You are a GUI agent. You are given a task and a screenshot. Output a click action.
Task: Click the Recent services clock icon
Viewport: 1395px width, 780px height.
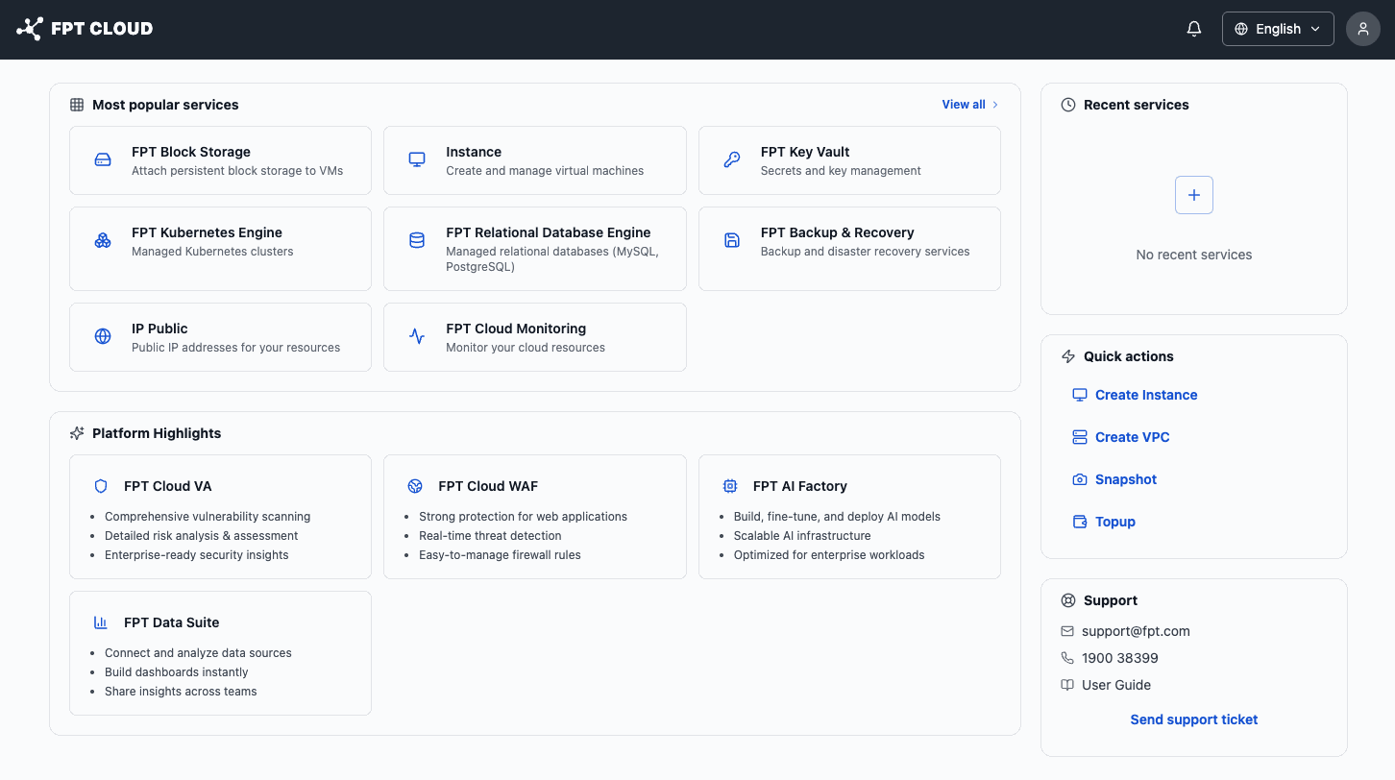pos(1068,105)
